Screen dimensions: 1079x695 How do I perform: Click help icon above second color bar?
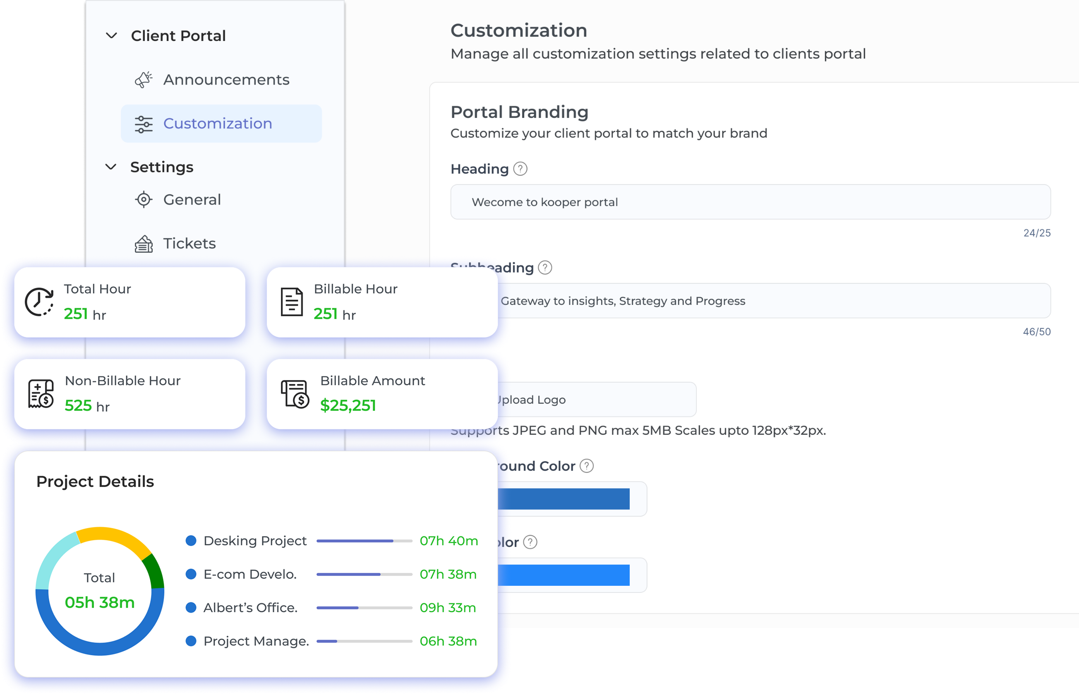click(x=530, y=542)
